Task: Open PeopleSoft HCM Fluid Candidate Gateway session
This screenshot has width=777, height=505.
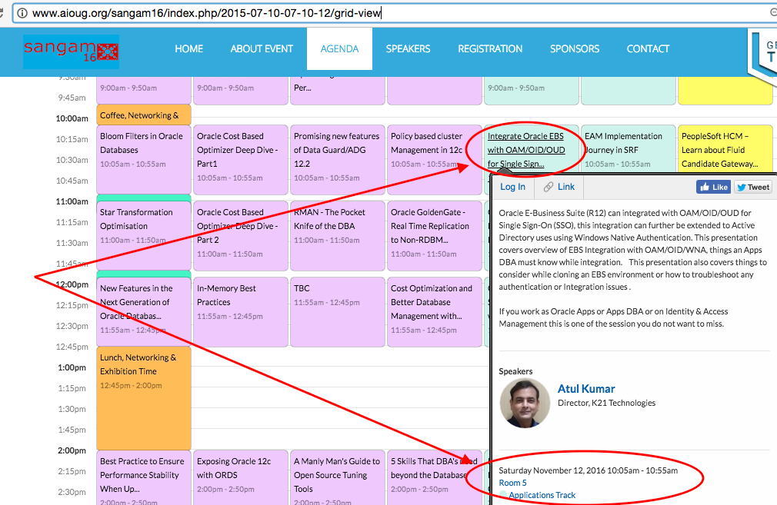Action: coord(725,148)
